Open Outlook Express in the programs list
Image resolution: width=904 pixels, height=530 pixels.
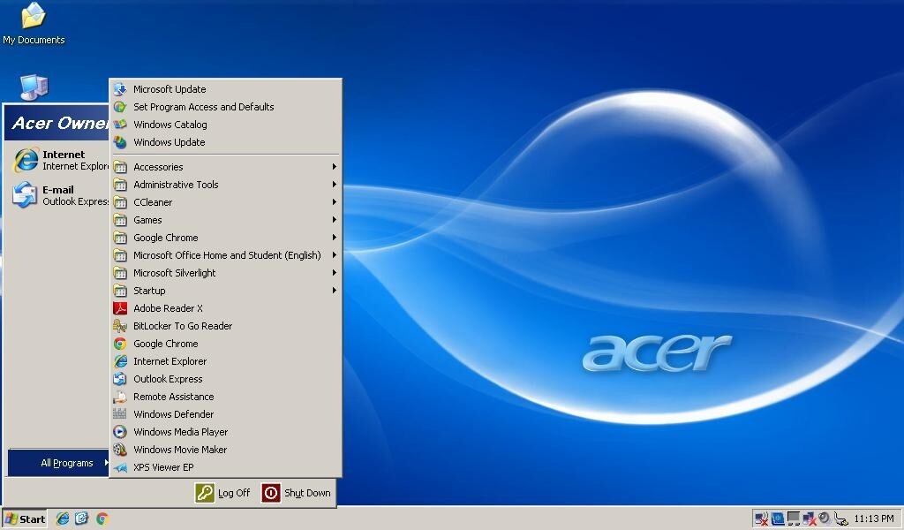[x=225, y=379]
